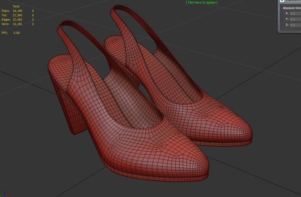This screenshot has width=301, height=197.
Task: Click the 'Total' statistics column header
Action: [16, 6]
